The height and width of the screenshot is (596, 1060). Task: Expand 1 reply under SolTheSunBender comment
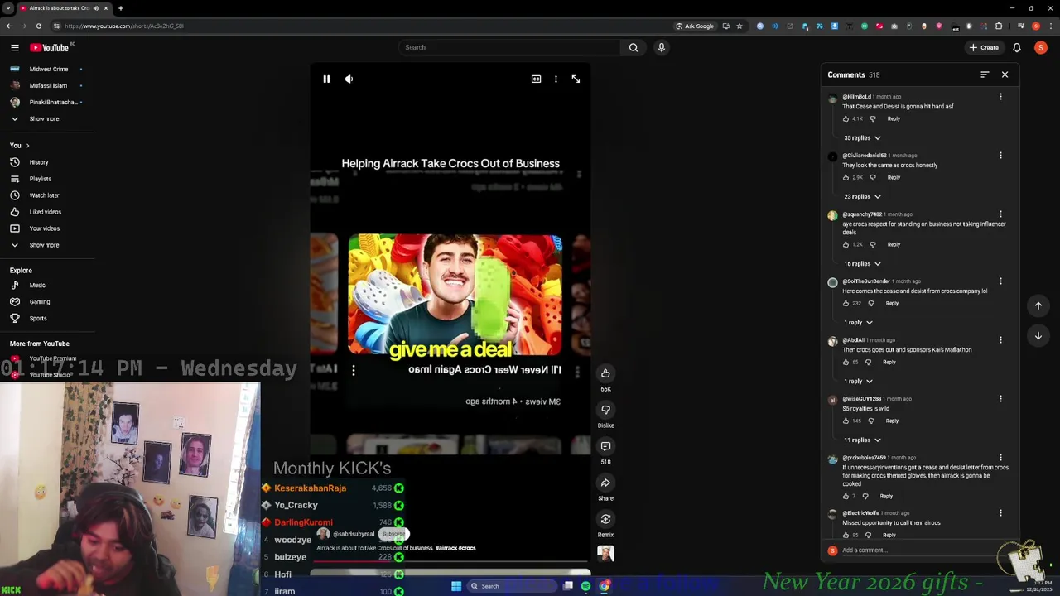tap(858, 322)
